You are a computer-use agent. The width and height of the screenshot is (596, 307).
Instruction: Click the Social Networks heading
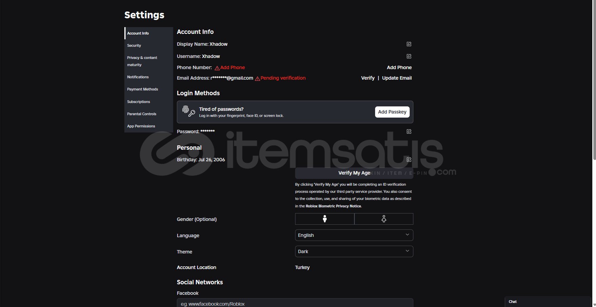[x=200, y=282]
